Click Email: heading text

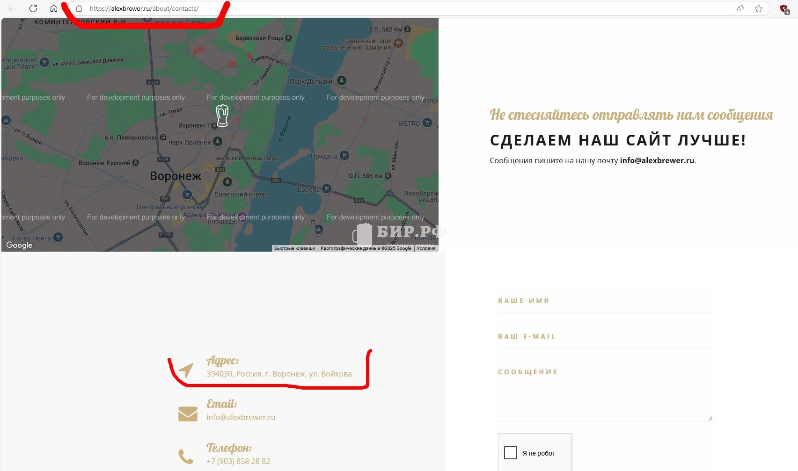(x=222, y=404)
